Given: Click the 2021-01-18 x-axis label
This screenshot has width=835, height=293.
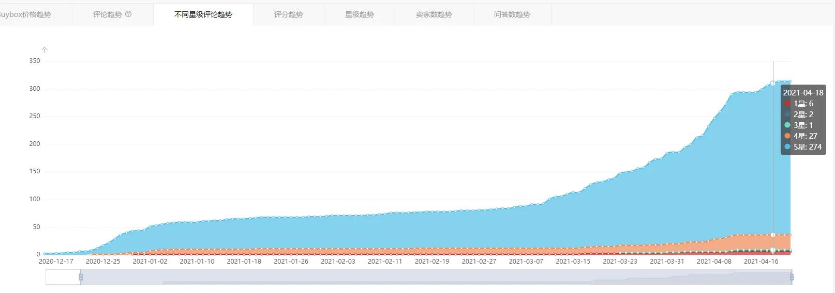Looking at the screenshot, I should coord(244,262).
